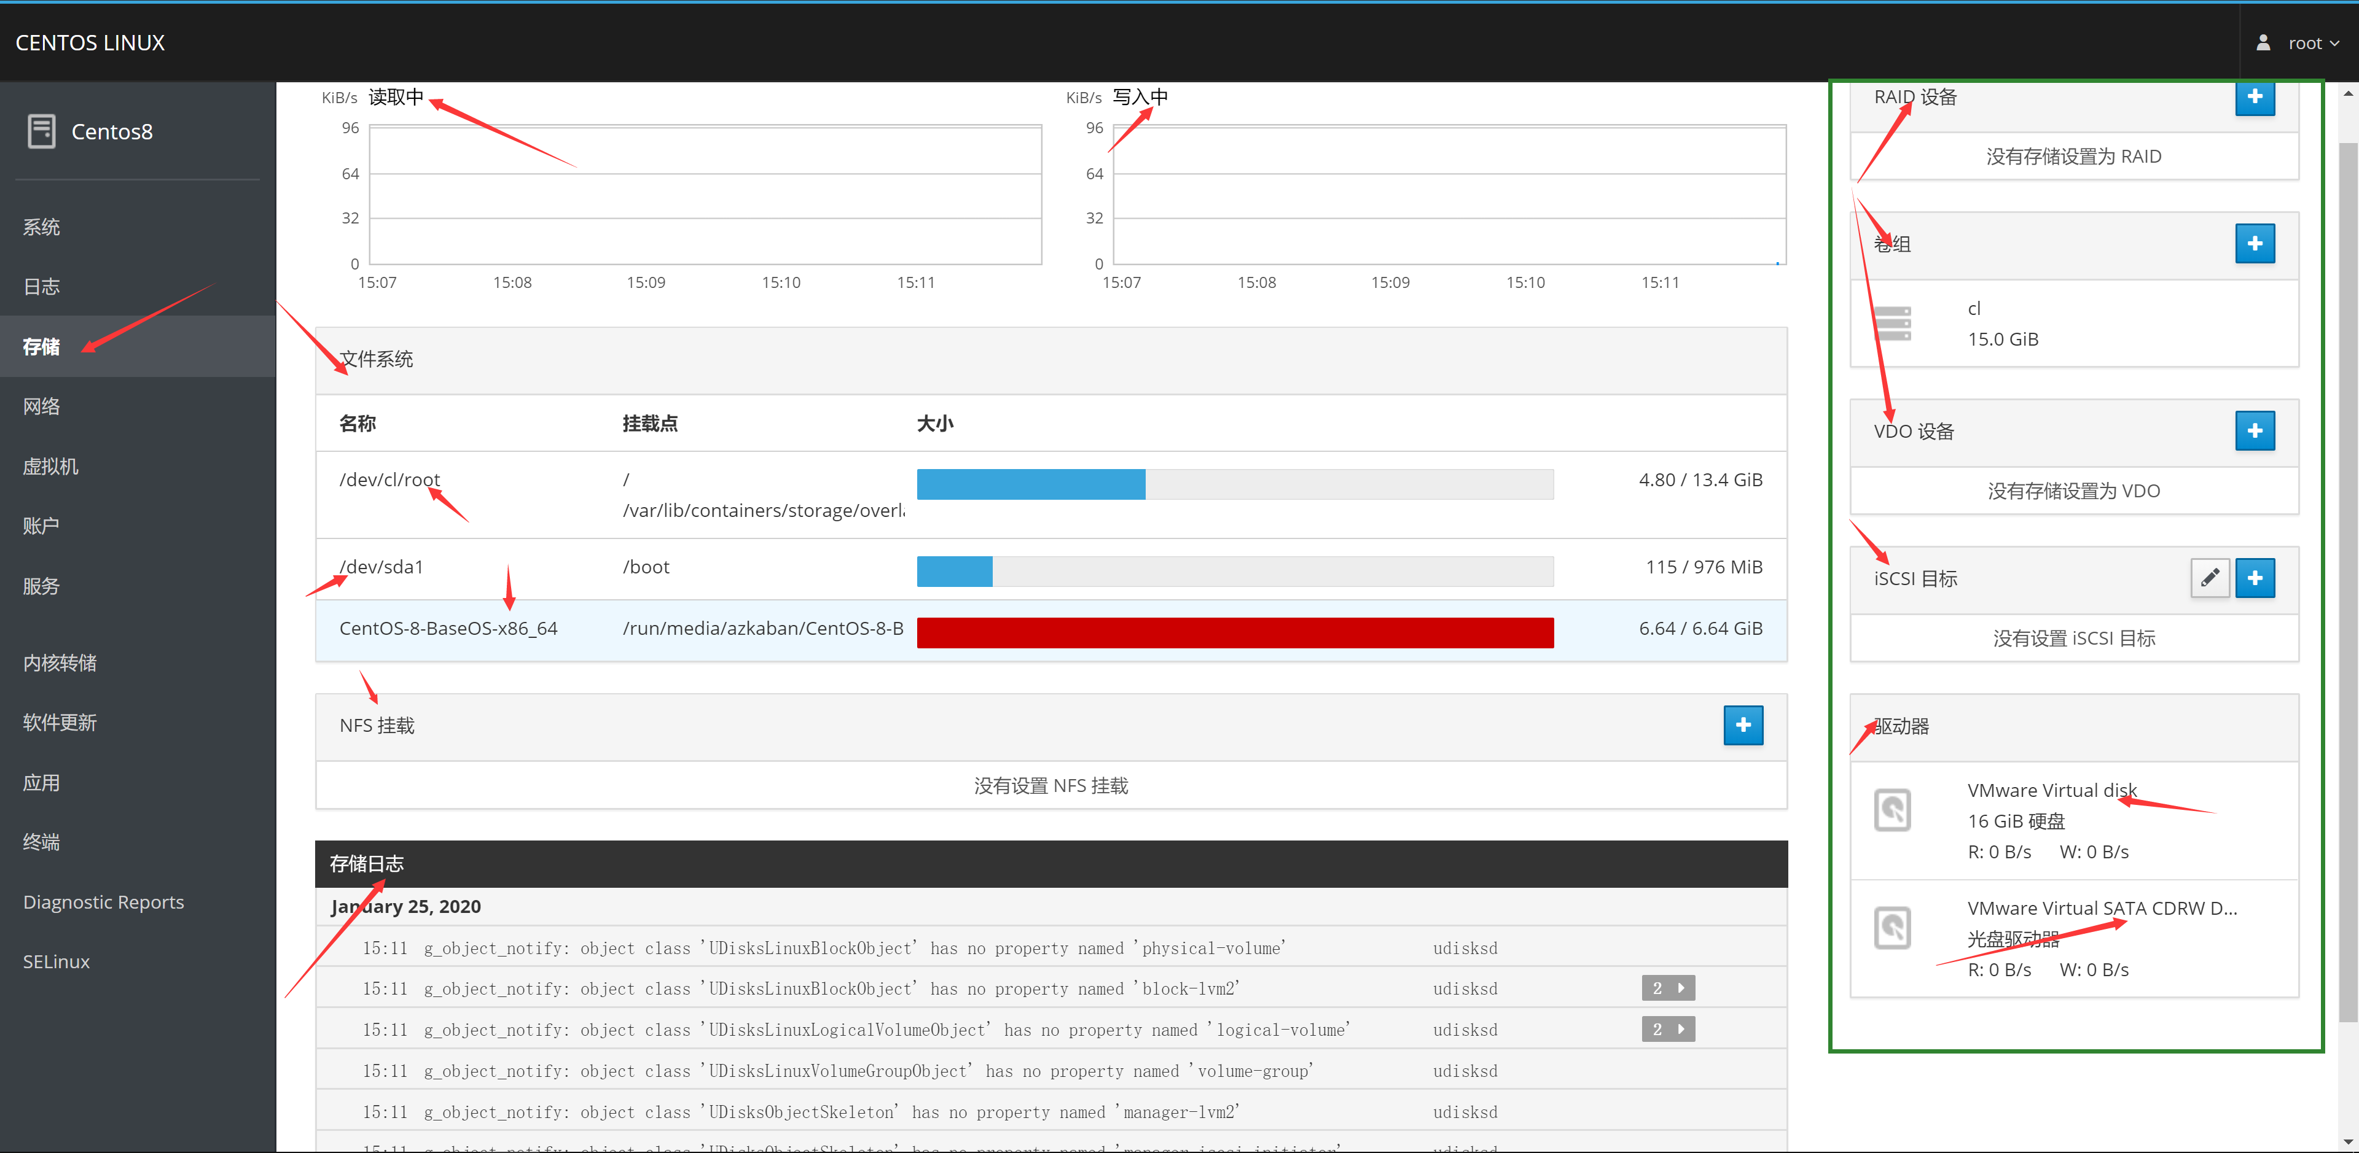Go to the 网络 sidebar page
Screen dimensions: 2359x1153
click(138, 406)
